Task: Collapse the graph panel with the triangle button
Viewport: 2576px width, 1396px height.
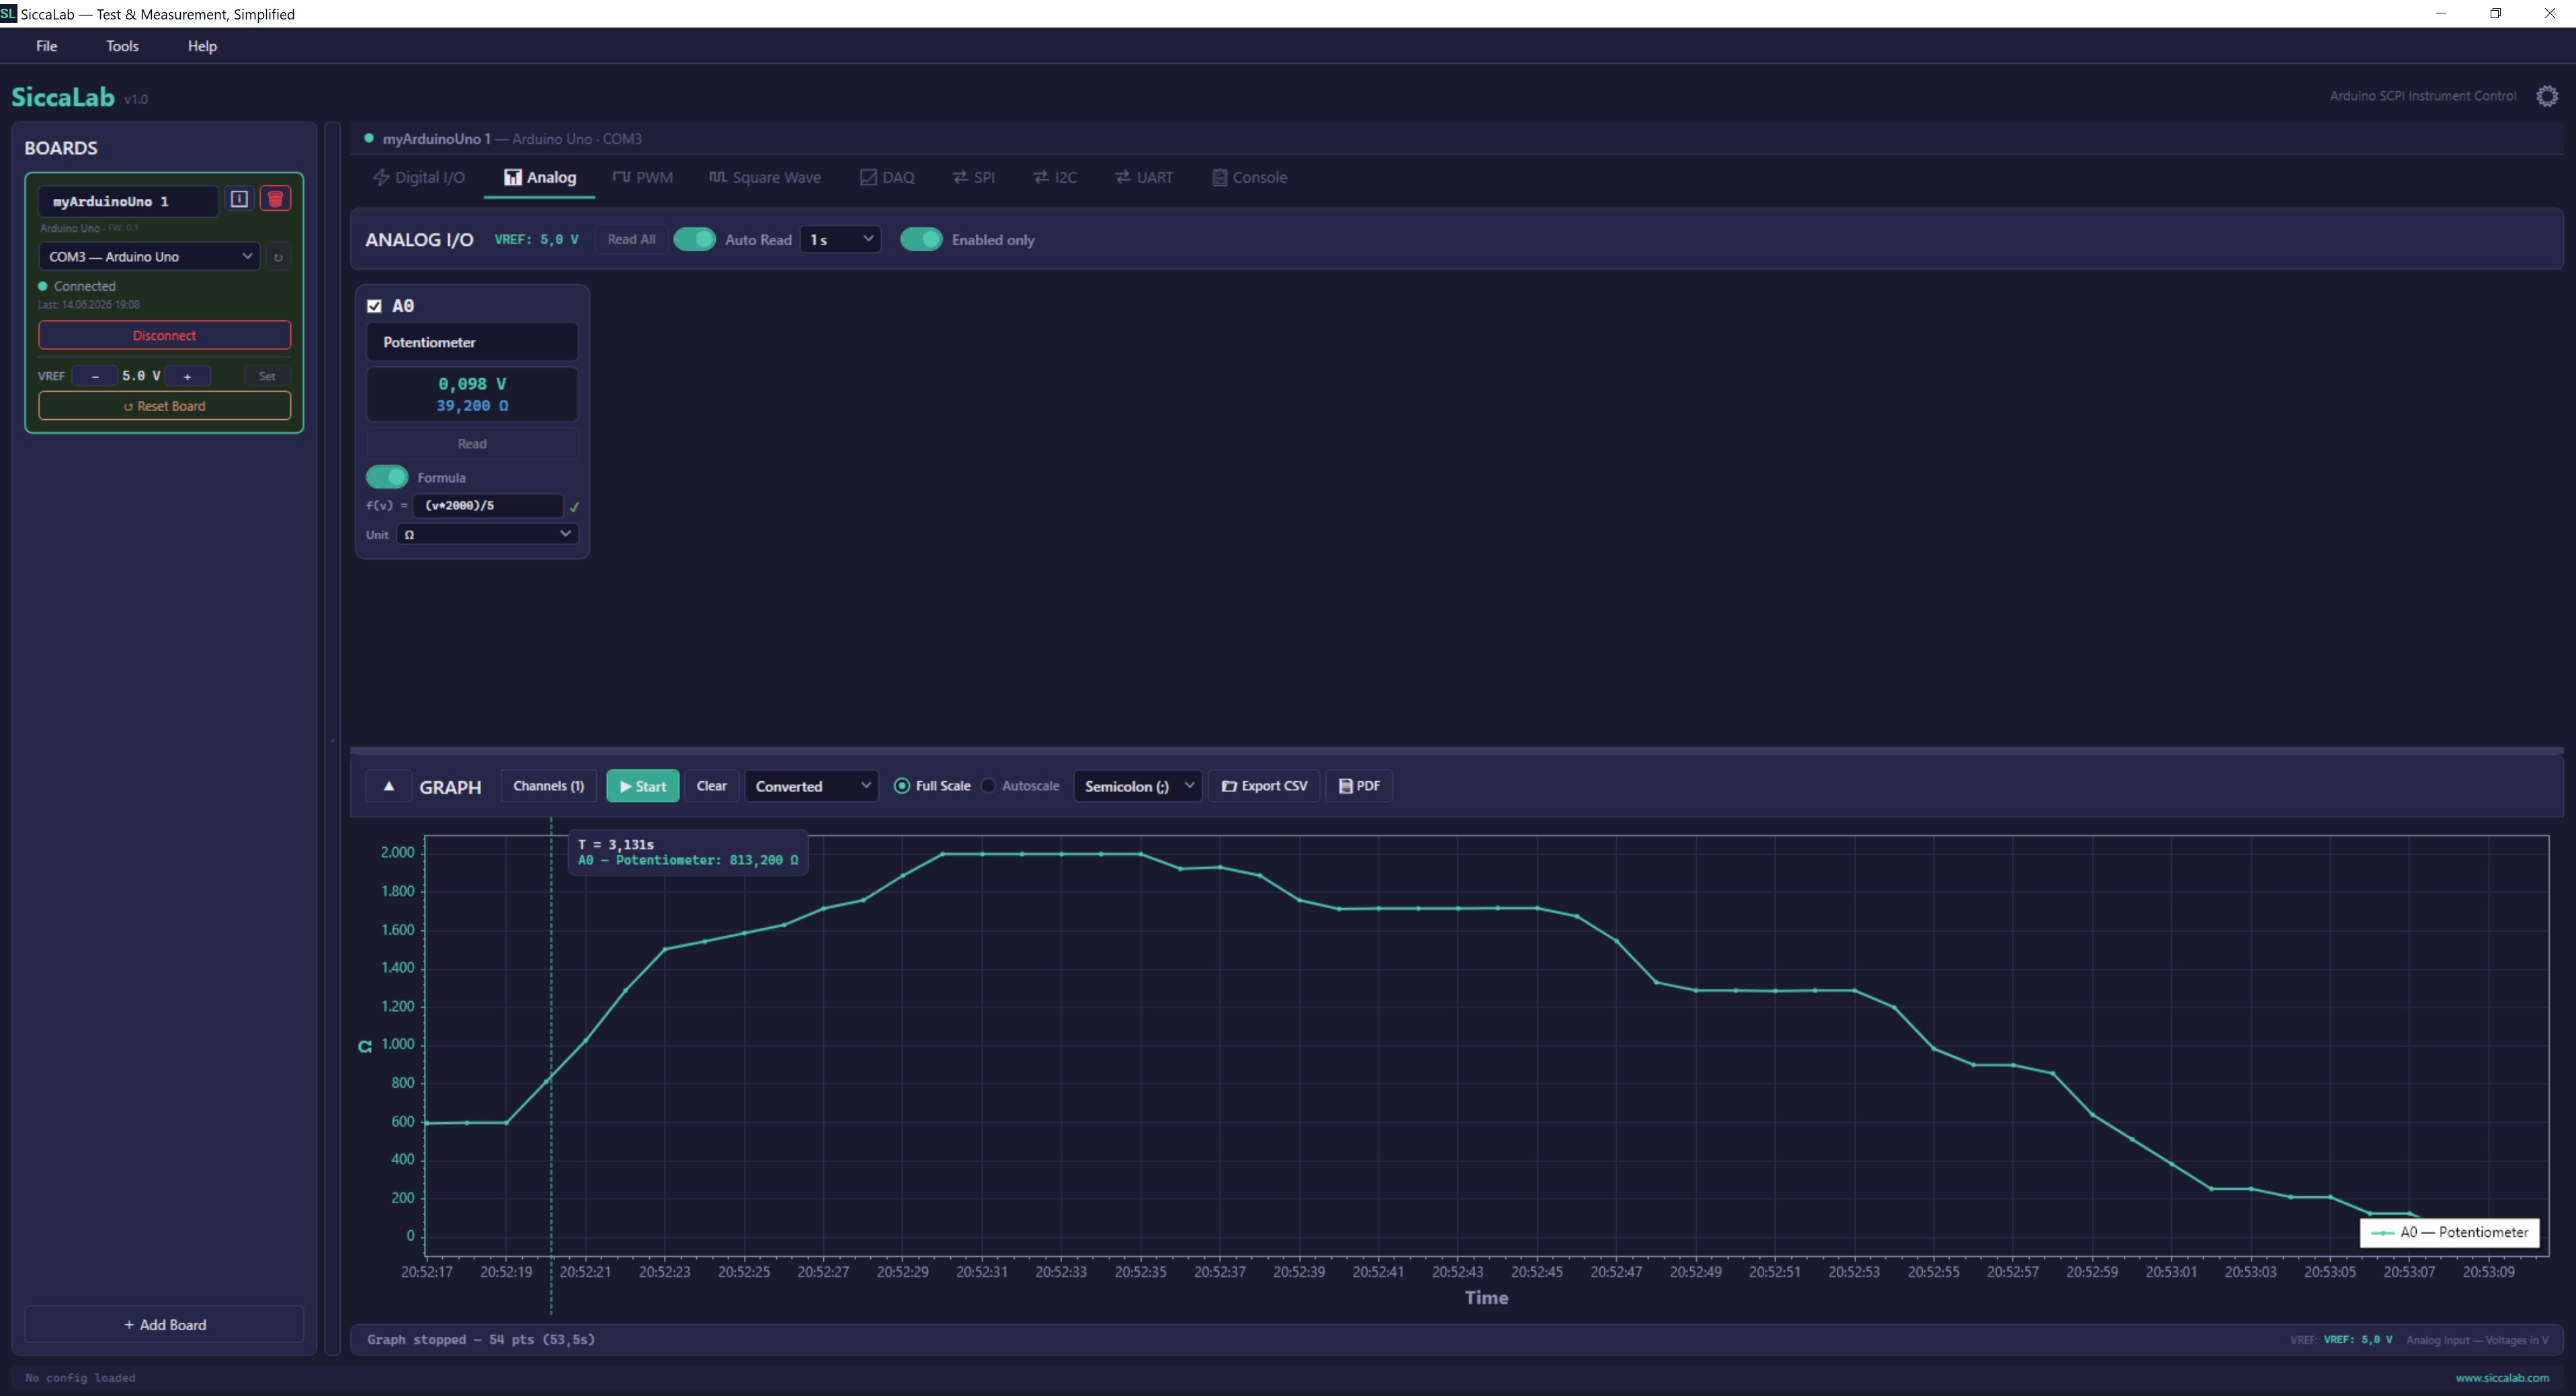Action: point(389,787)
